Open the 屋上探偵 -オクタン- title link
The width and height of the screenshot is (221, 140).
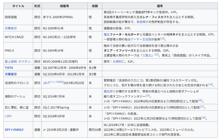[18, 61]
